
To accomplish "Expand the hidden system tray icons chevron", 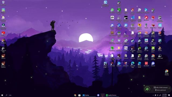I will (153, 95).
